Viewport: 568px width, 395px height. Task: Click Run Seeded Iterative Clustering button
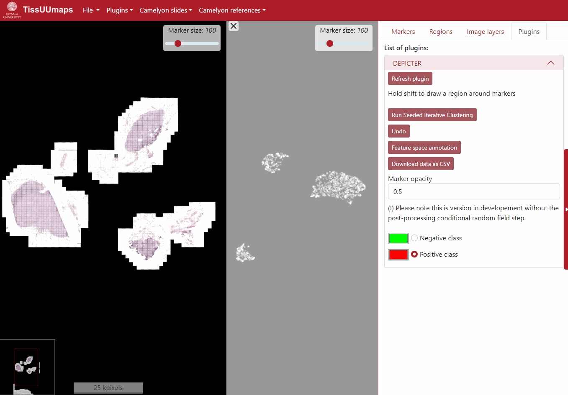click(x=432, y=115)
